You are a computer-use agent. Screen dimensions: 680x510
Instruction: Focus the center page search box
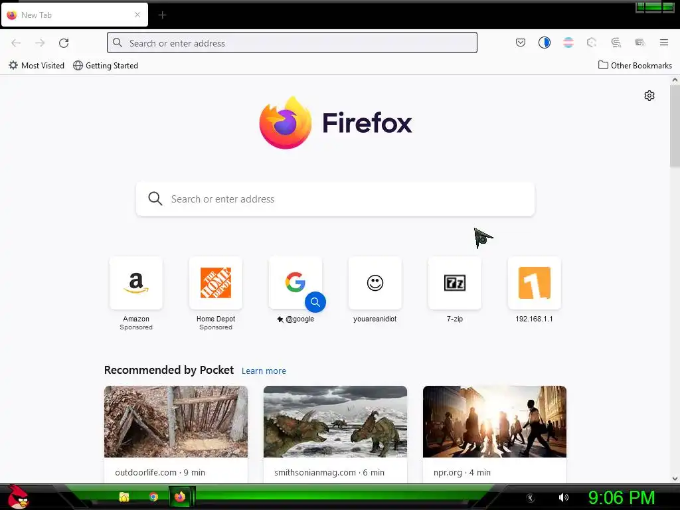pos(335,199)
